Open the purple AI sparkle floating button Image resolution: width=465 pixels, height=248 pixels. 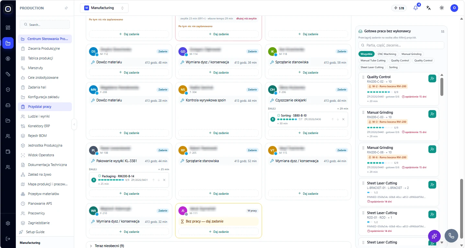(434, 236)
